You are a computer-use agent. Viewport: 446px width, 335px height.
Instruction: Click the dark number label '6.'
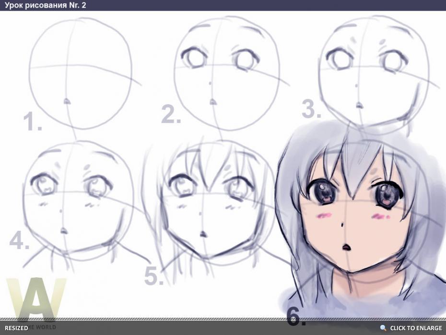click(x=296, y=316)
